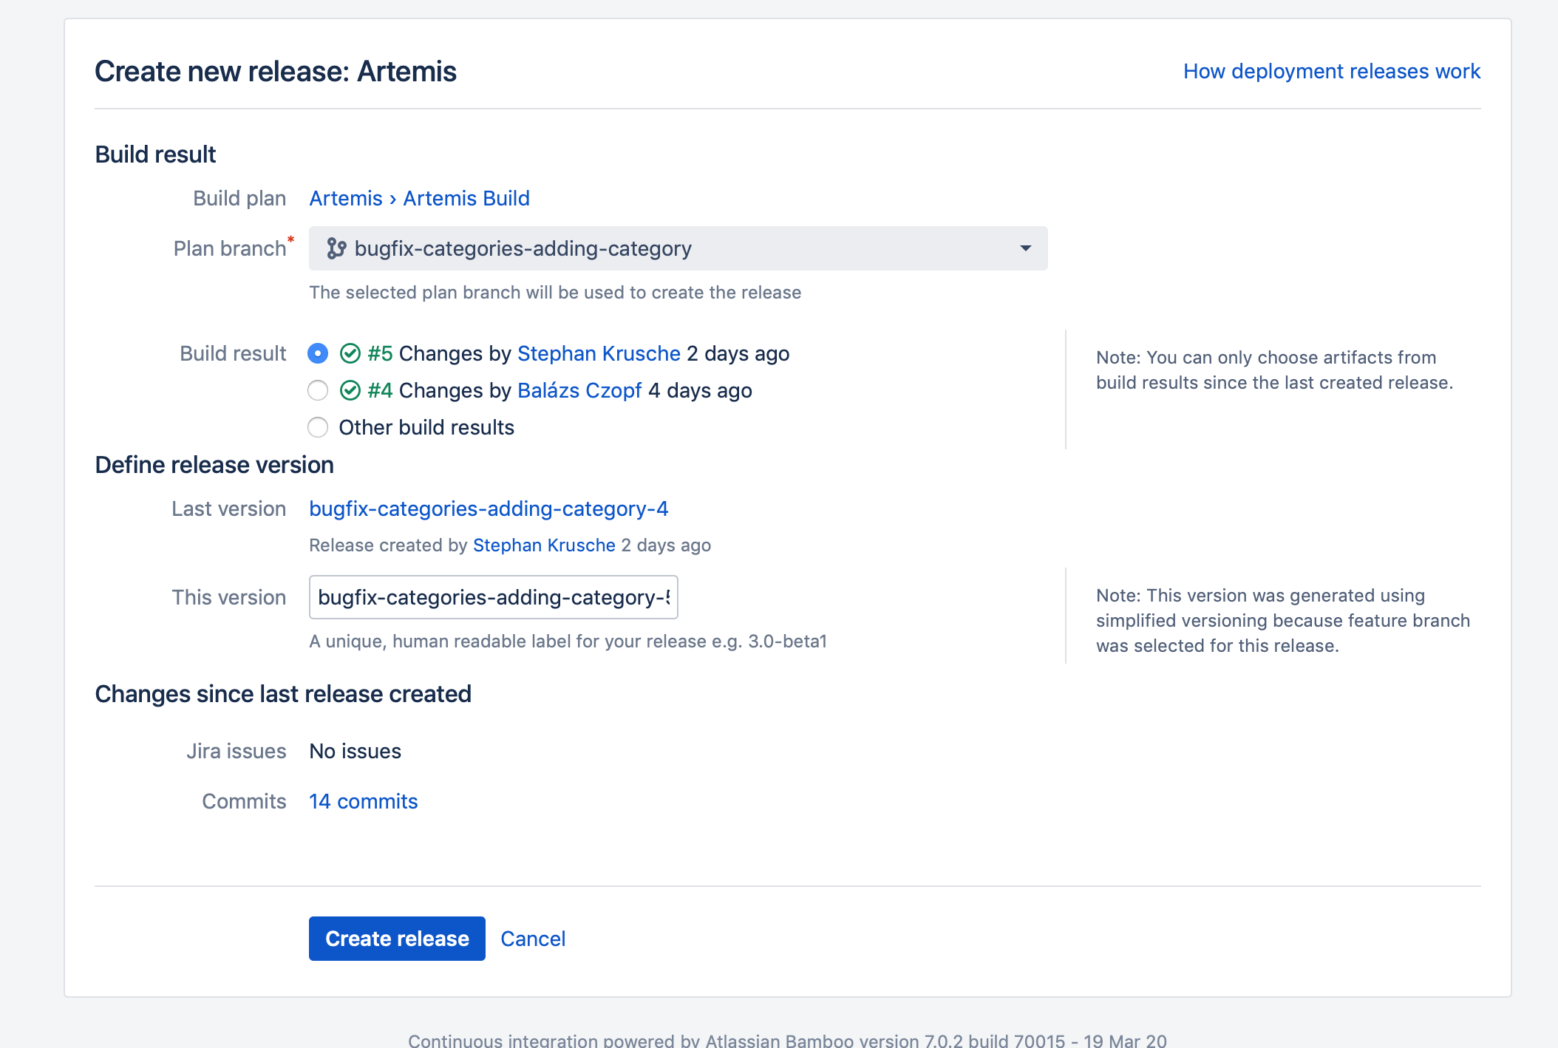1558x1048 pixels.
Task: Click 'Create new release: Artemis' heading
Action: [276, 72]
